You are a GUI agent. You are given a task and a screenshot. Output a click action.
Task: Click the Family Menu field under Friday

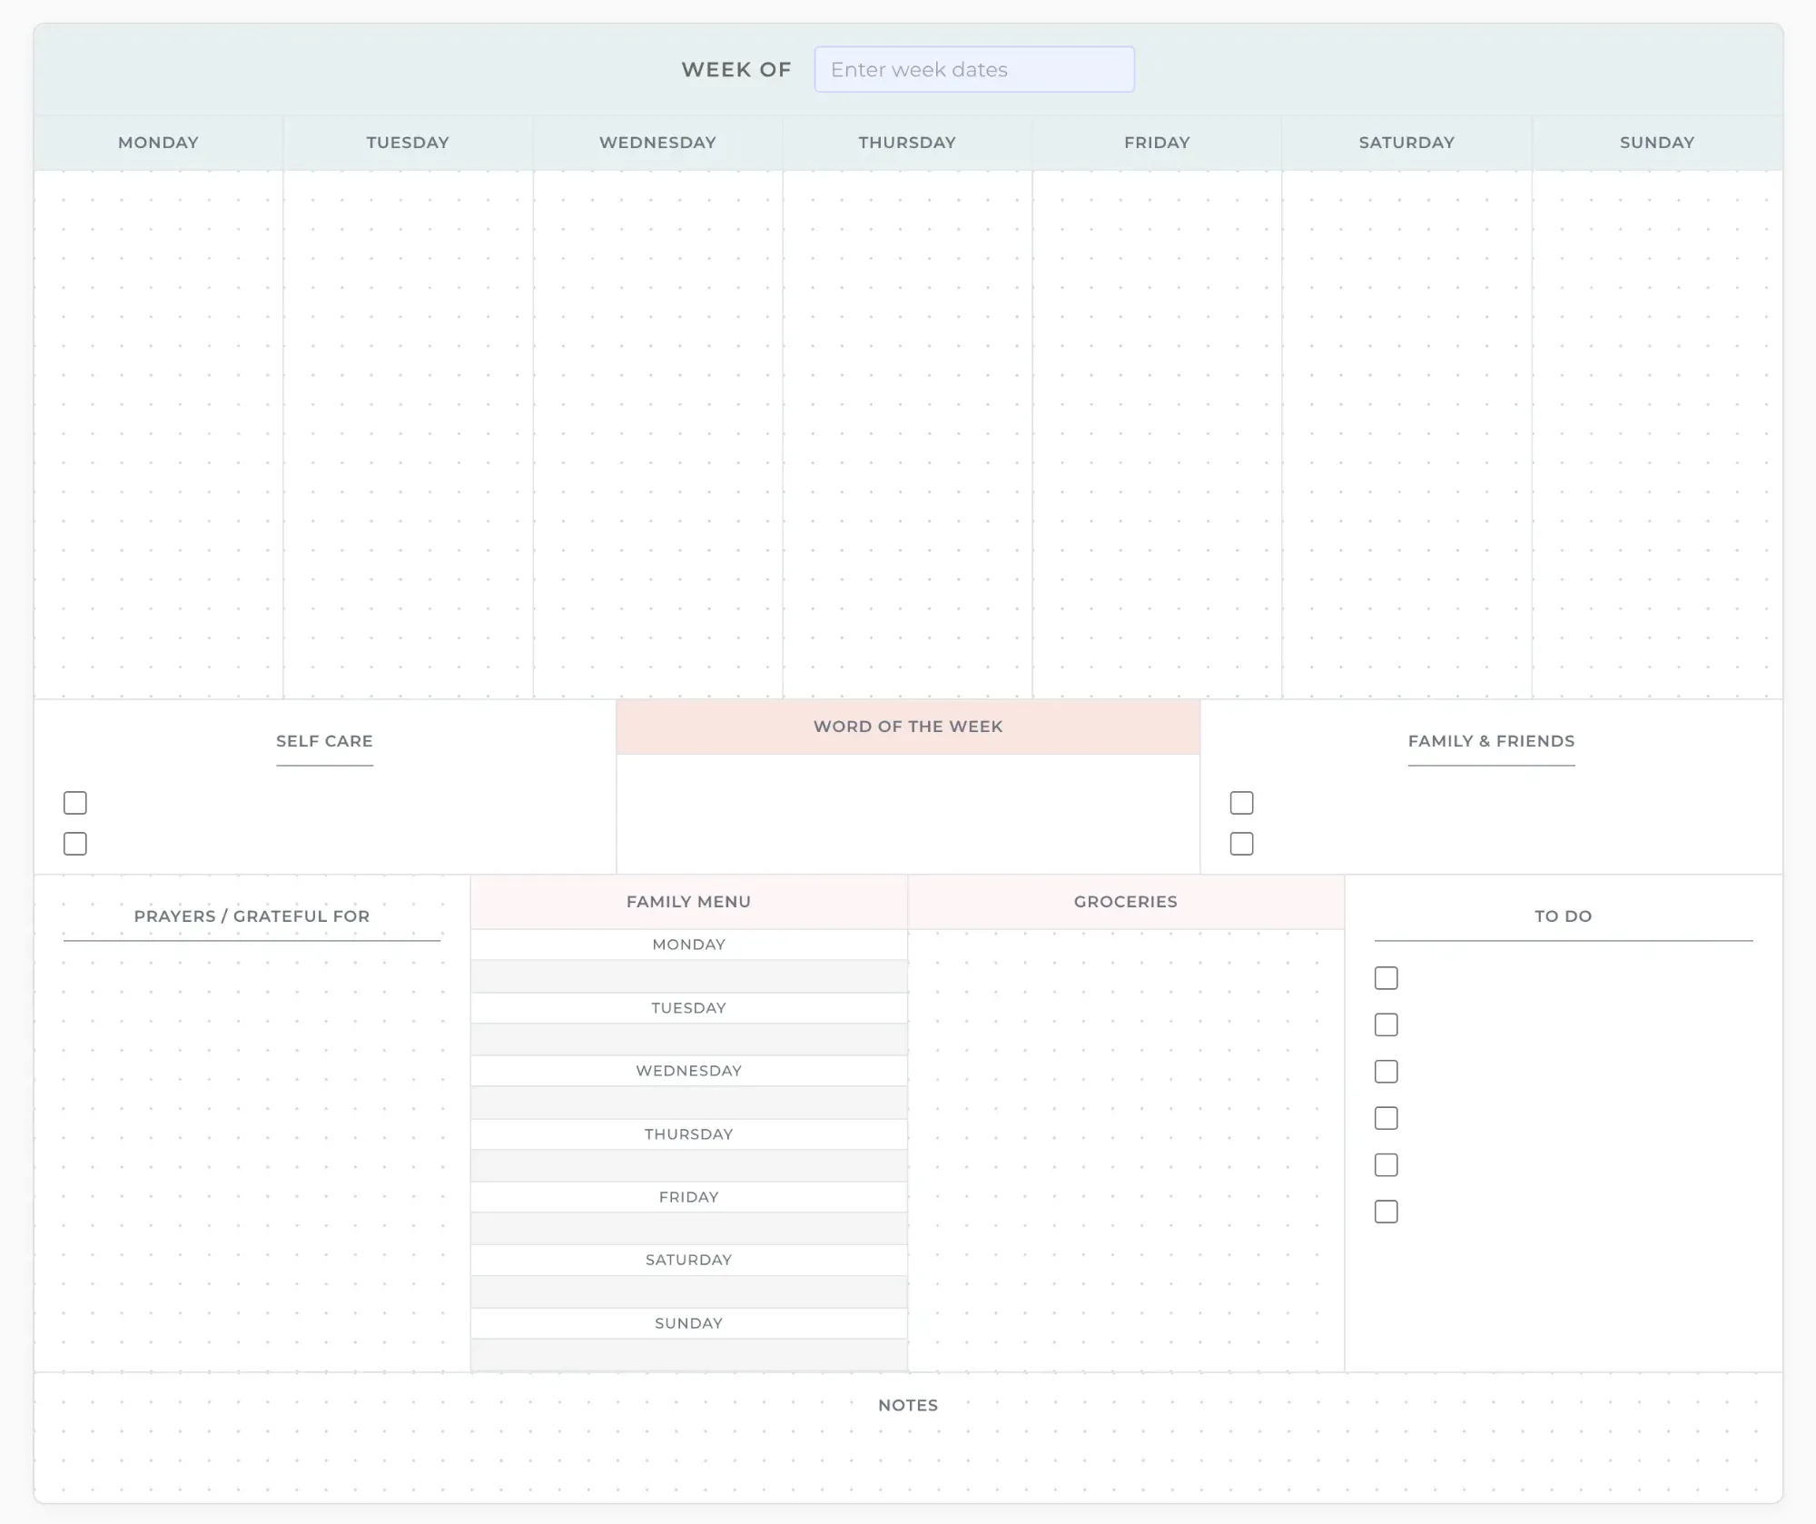688,1229
